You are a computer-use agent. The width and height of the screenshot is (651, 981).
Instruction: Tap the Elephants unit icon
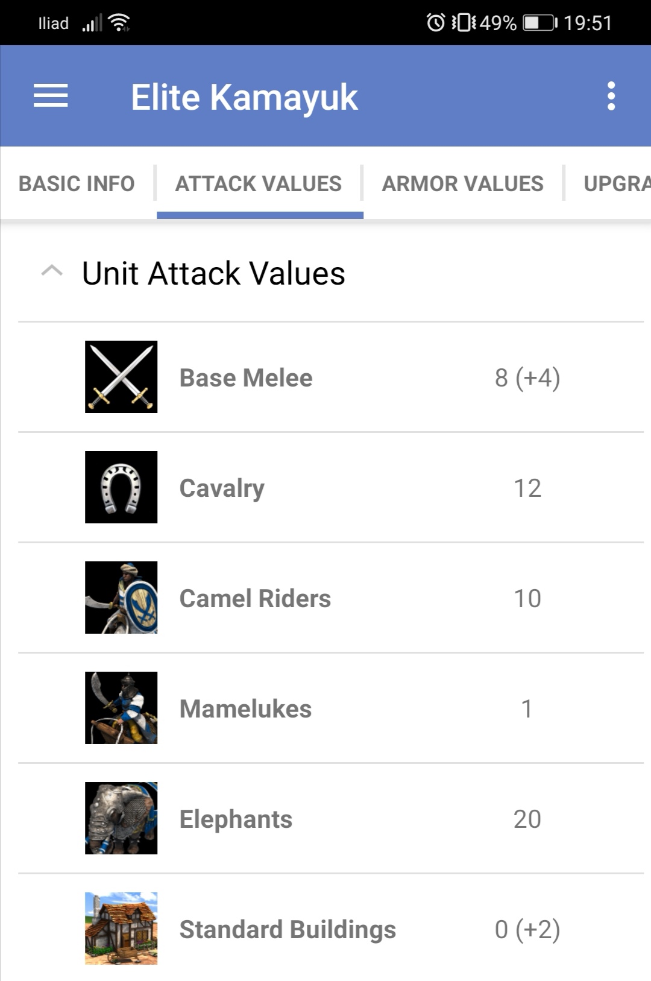click(121, 818)
